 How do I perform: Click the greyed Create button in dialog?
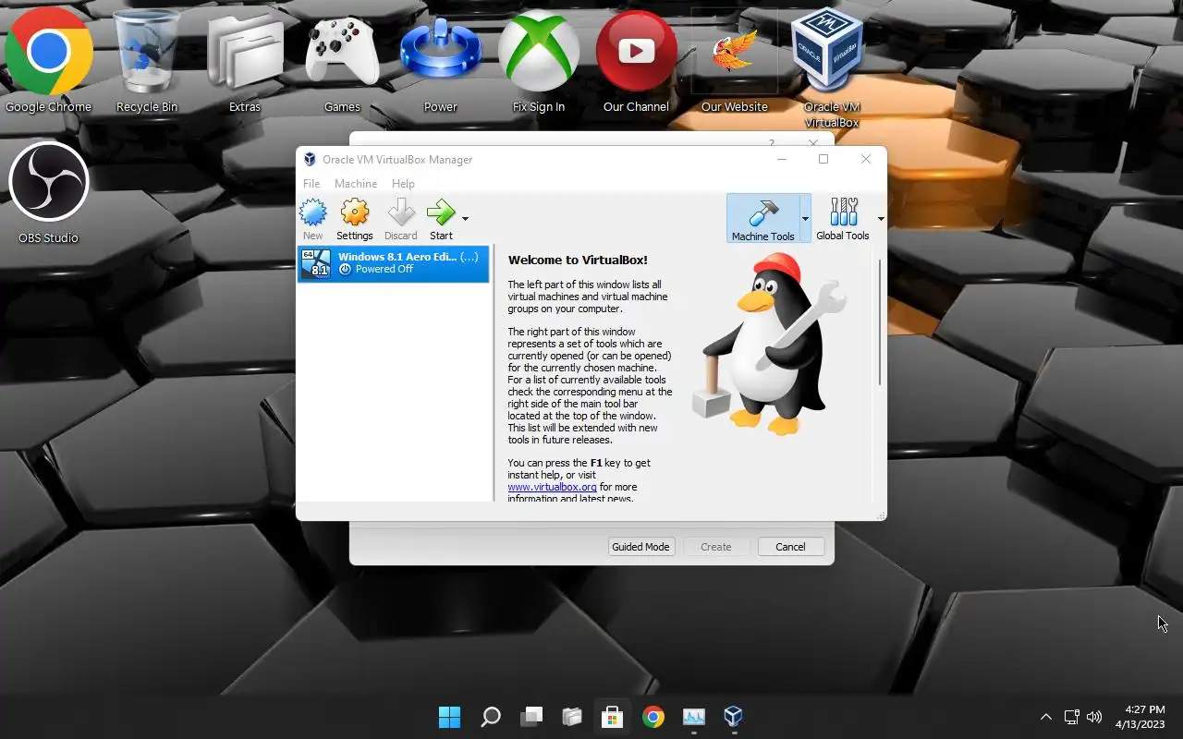(716, 547)
